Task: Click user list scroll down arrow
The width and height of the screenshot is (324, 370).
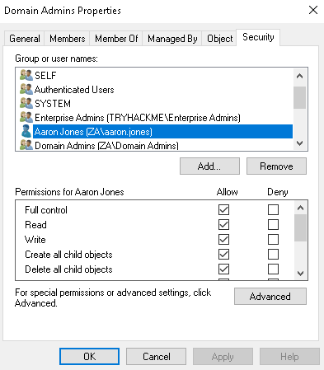Action: 299,143
